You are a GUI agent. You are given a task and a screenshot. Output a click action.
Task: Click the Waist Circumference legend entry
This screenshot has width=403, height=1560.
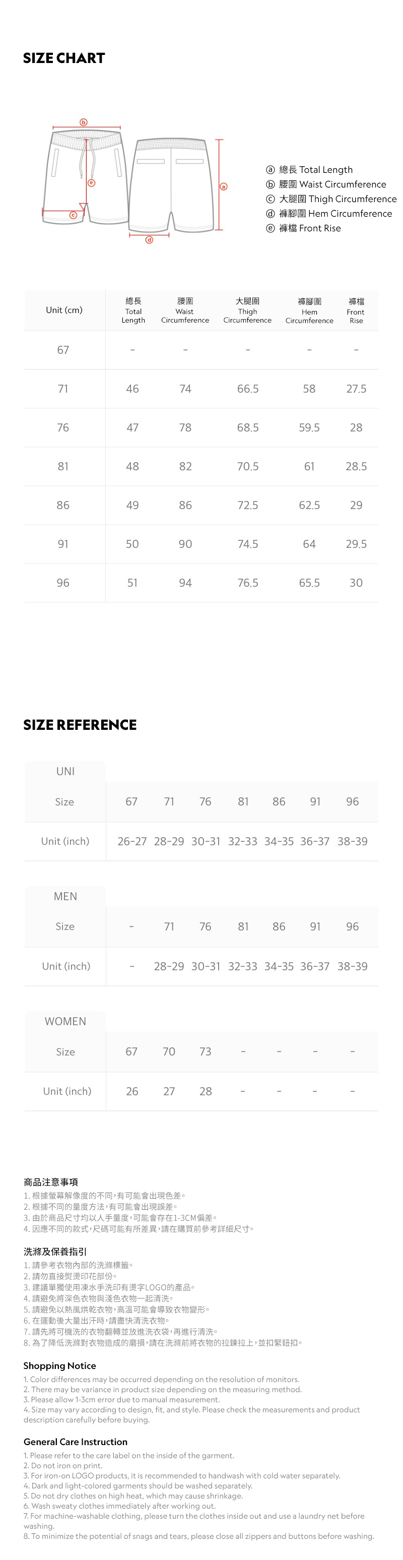pyautogui.click(x=326, y=184)
